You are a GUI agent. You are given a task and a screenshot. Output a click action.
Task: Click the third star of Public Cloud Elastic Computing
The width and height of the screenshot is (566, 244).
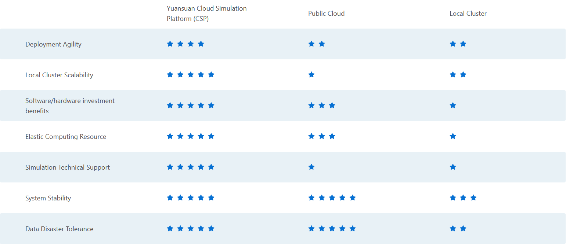pos(332,136)
